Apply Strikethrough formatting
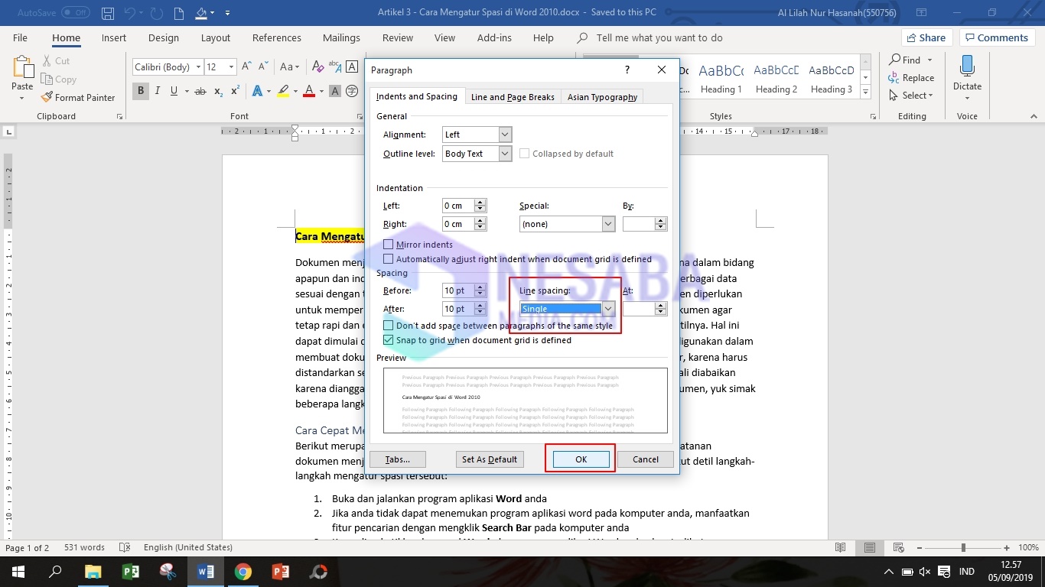This screenshot has width=1045, height=587. [x=200, y=91]
